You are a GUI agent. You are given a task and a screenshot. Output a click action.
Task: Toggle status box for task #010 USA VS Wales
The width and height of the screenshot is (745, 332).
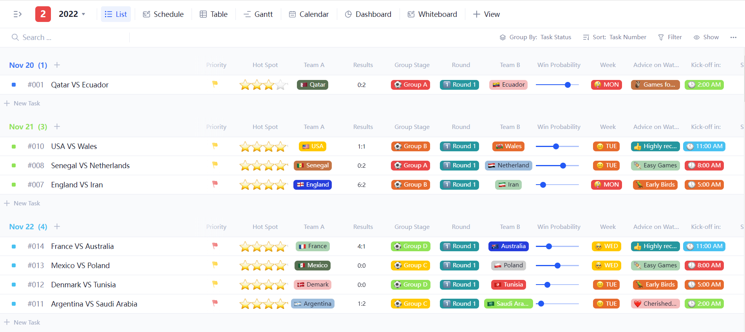[x=14, y=146]
